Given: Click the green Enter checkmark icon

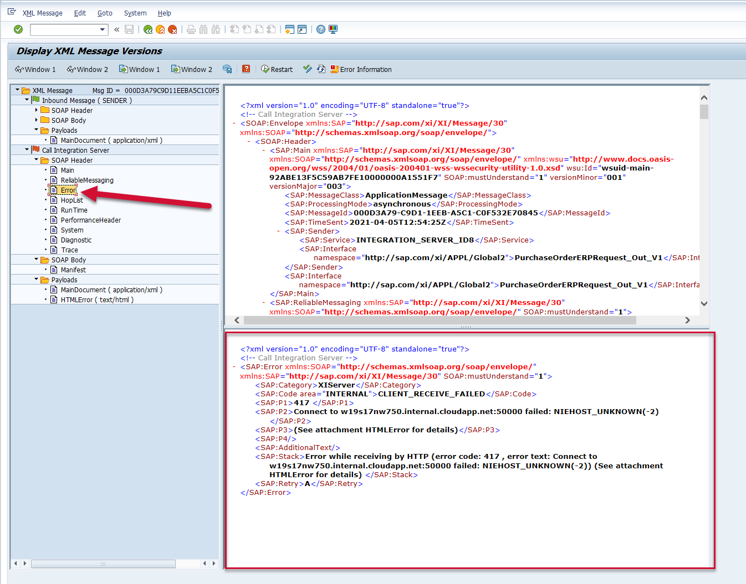Looking at the screenshot, I should (18, 29).
